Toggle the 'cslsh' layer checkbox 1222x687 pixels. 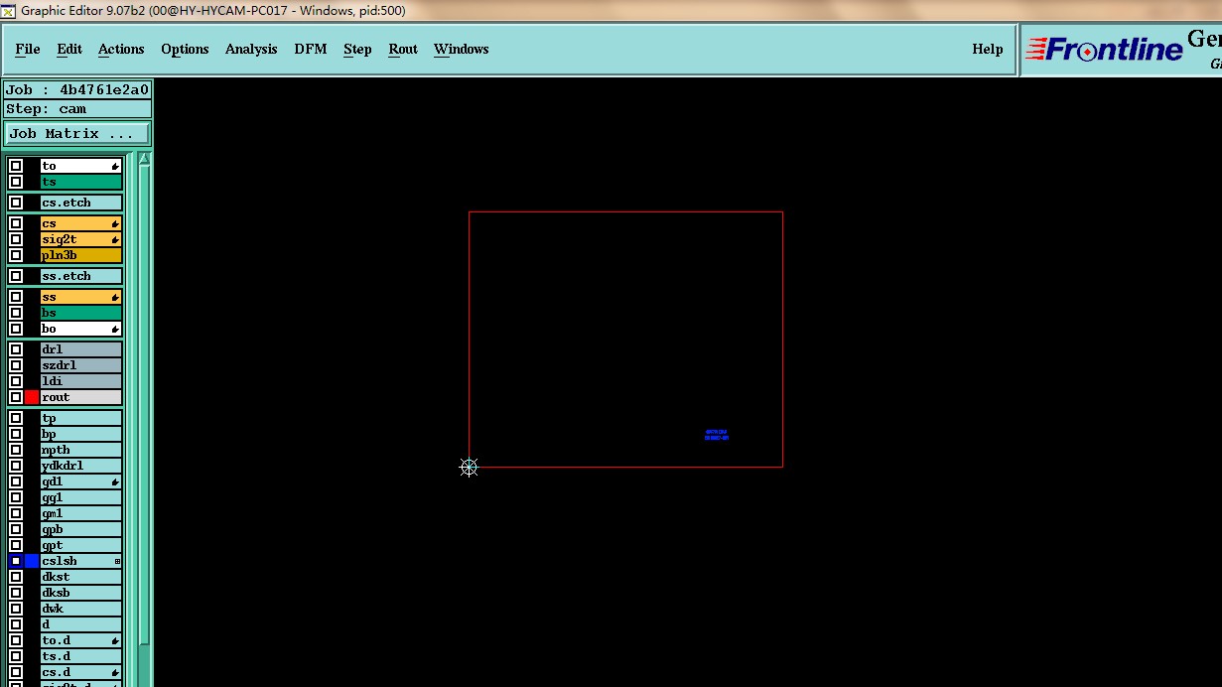pos(16,561)
